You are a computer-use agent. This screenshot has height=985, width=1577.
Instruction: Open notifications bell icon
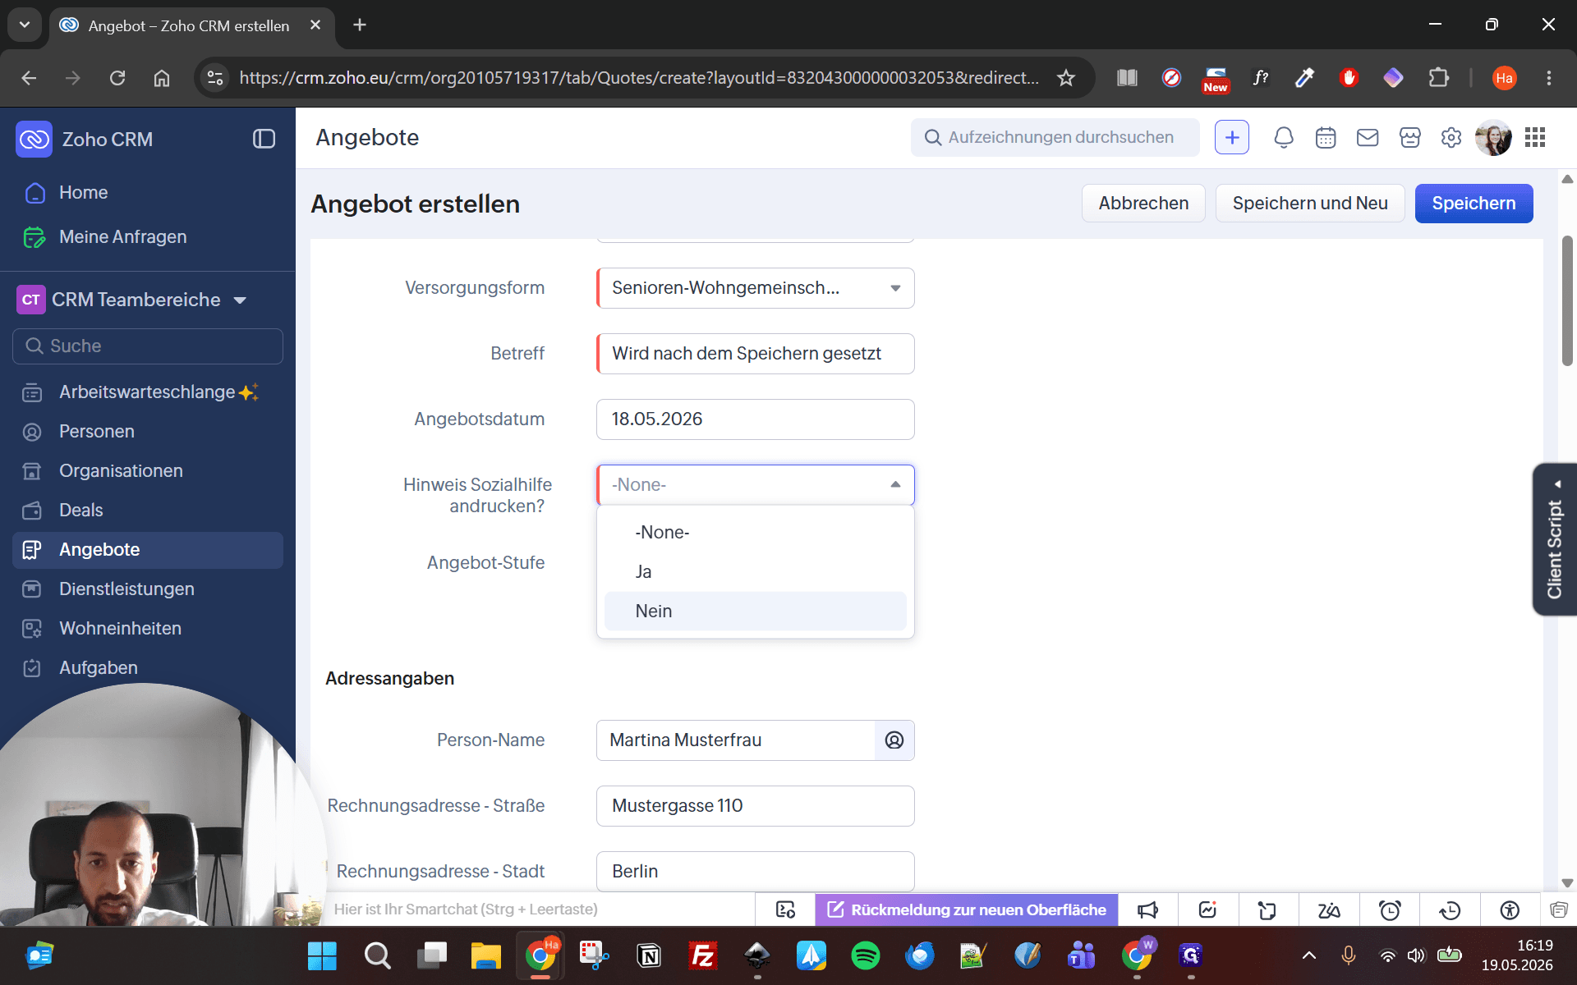(1284, 138)
